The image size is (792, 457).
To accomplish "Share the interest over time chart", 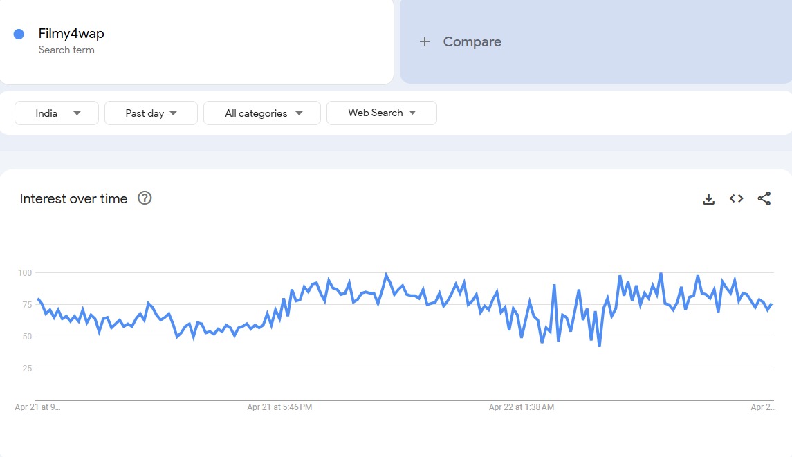I will click(x=764, y=198).
